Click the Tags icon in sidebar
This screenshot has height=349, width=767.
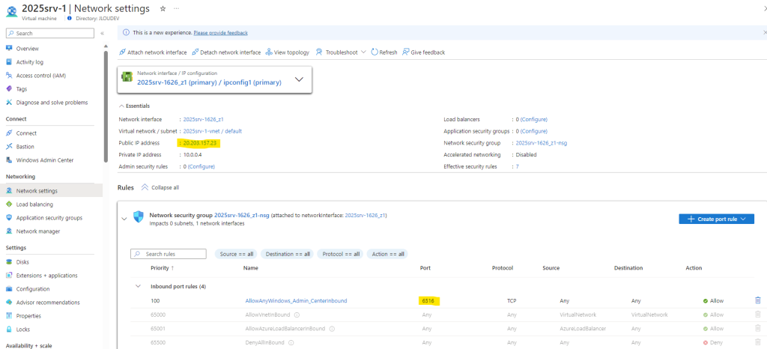(9, 89)
